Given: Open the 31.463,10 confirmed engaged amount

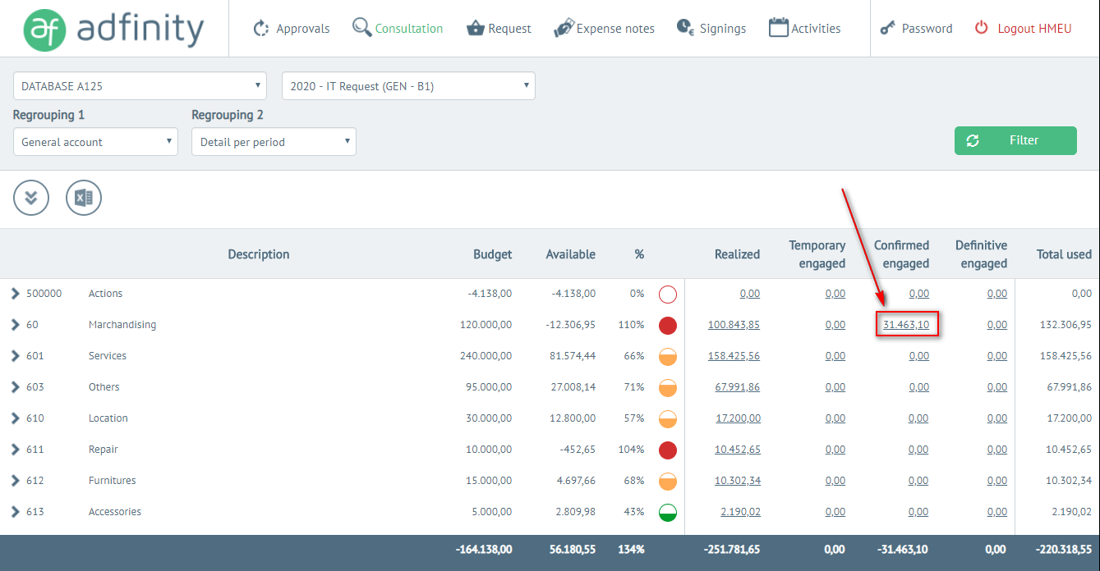Looking at the screenshot, I should coord(906,325).
